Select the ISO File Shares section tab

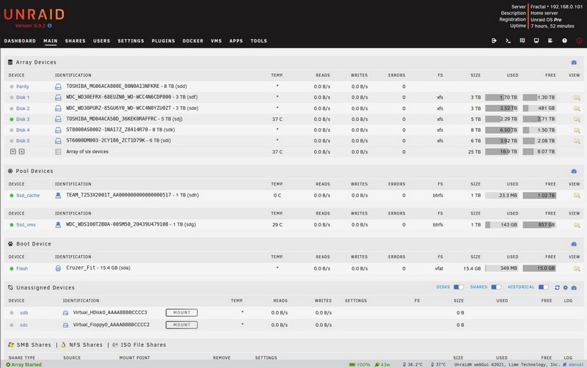click(x=143, y=345)
